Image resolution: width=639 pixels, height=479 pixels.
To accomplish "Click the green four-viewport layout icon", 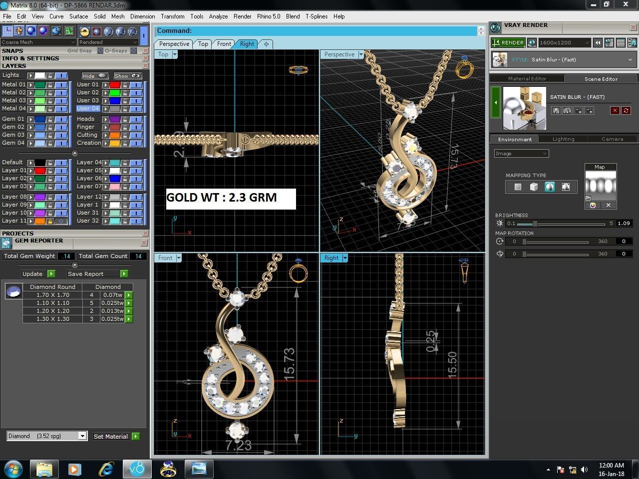I will click(x=69, y=31).
